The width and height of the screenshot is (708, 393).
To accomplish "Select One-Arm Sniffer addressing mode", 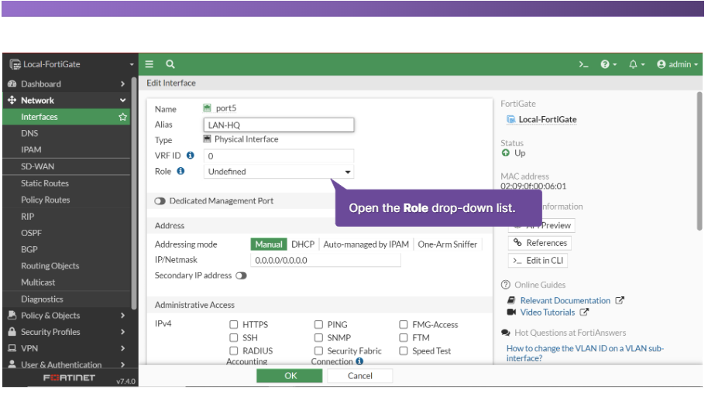I will click(447, 244).
